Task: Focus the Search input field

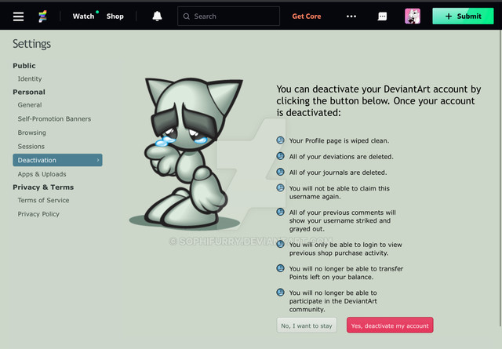Action: click(228, 16)
